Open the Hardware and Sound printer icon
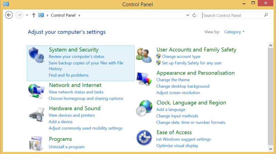 pyautogui.click(x=37, y=115)
